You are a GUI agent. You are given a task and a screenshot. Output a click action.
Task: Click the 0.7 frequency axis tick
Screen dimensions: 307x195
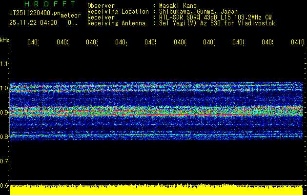point(4,161)
